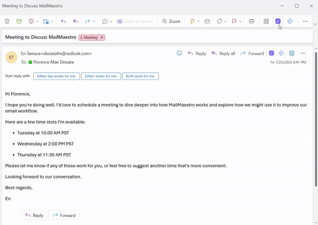The height and width of the screenshot is (225, 318).
Task: Click Forward in the message header
Action: (x=252, y=54)
